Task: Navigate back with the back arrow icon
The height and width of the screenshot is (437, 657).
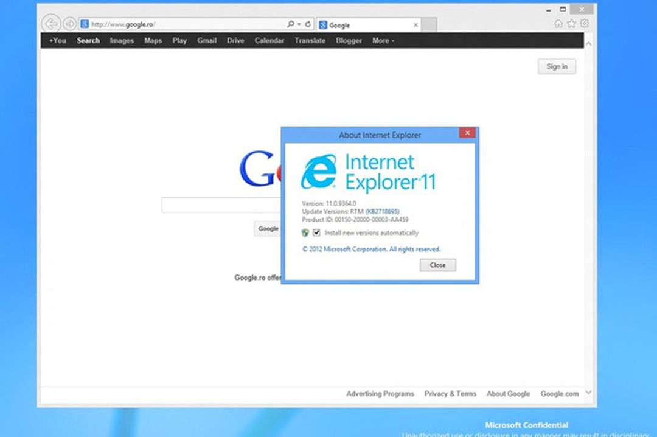Action: point(51,23)
